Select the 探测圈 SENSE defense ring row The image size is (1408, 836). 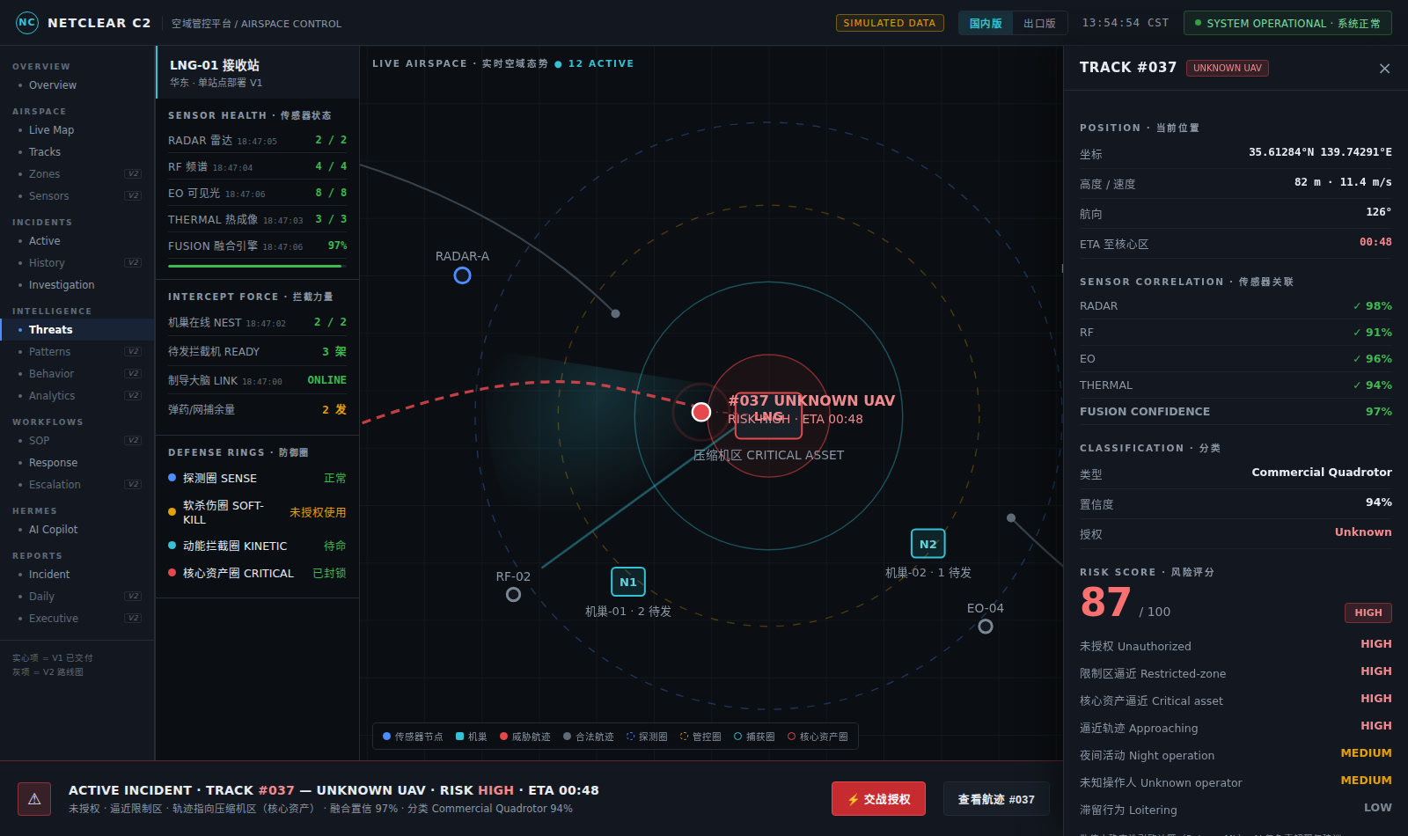pyautogui.click(x=257, y=478)
